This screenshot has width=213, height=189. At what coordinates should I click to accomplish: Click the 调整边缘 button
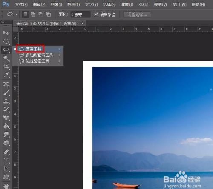click(x=137, y=14)
